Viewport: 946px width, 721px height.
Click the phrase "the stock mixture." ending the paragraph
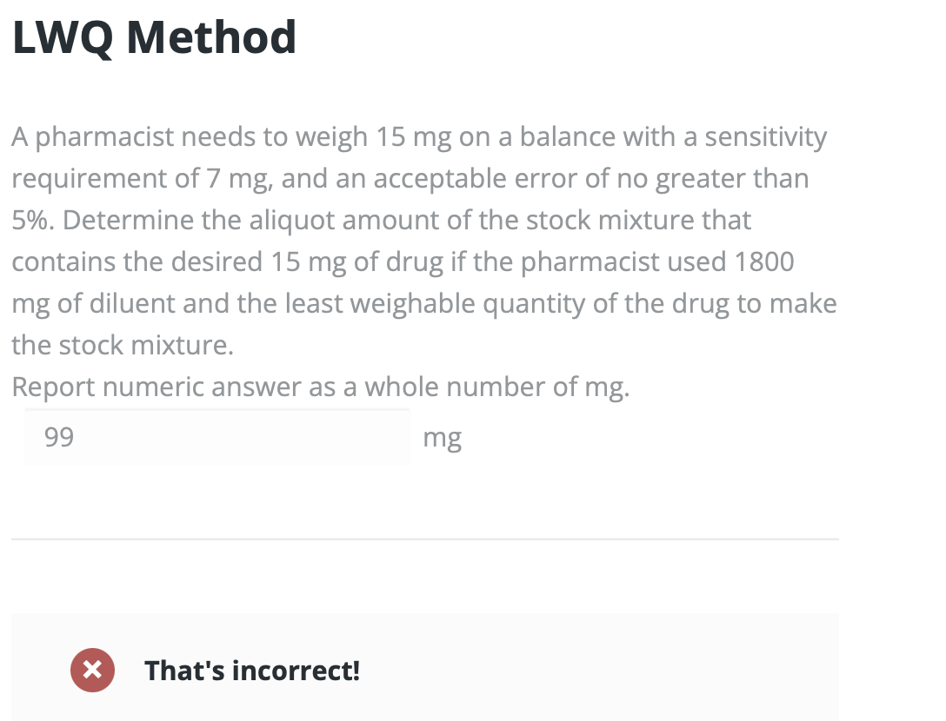(x=123, y=346)
